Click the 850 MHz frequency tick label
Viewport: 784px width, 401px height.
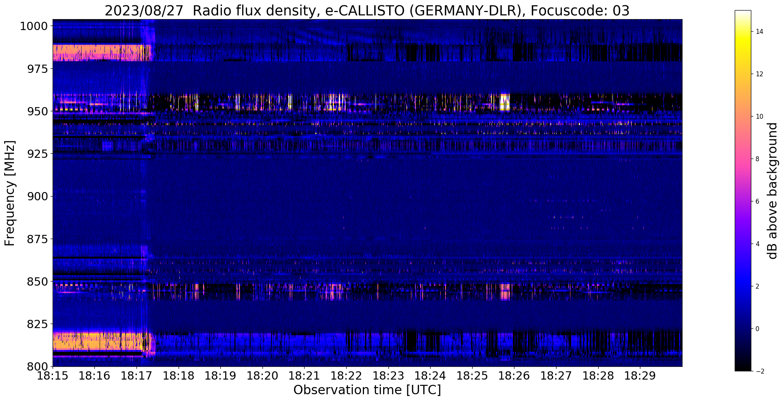37,281
